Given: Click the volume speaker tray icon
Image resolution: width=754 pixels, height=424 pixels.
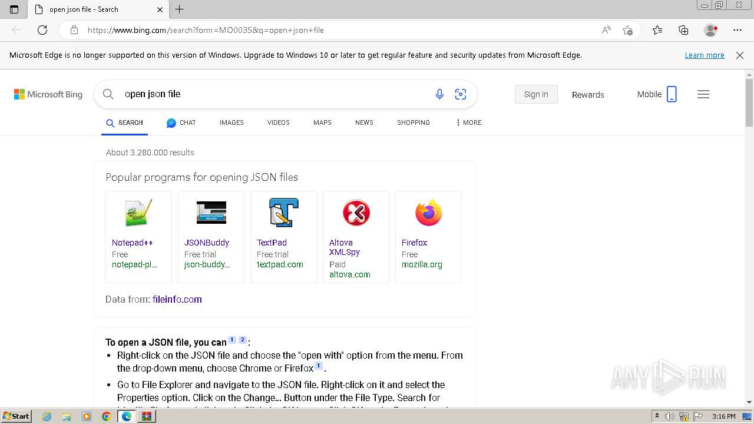Looking at the screenshot, I should click(670, 416).
